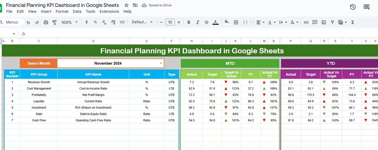Select the Operating Cash Flow Ratio cell
The width and height of the screenshot is (378, 150).
pyautogui.click(x=93, y=120)
